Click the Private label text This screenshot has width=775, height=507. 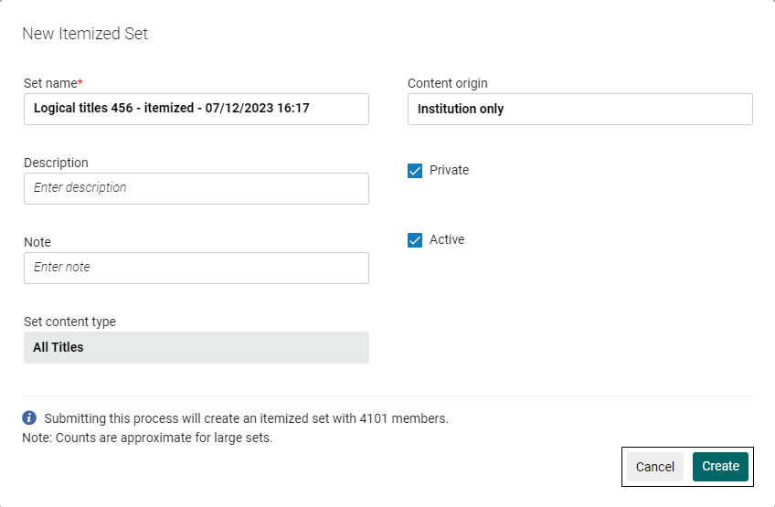pos(449,170)
